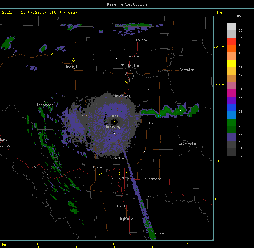Click the ThreeHills town label
This screenshot has width=254, height=248.
(x=157, y=123)
